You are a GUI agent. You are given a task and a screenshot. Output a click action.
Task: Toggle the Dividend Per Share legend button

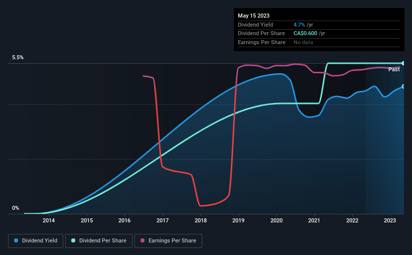point(99,241)
